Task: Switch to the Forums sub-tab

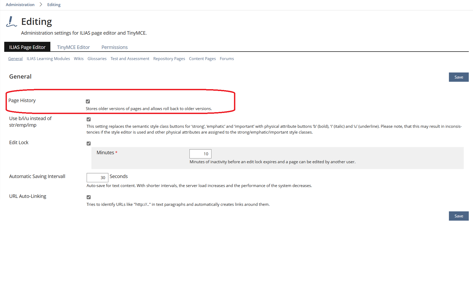Action: click(x=227, y=58)
